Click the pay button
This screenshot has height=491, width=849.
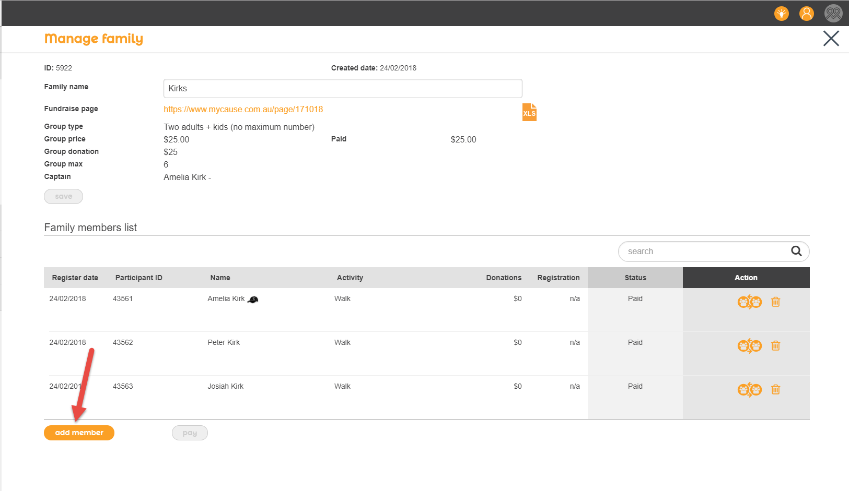pos(190,433)
